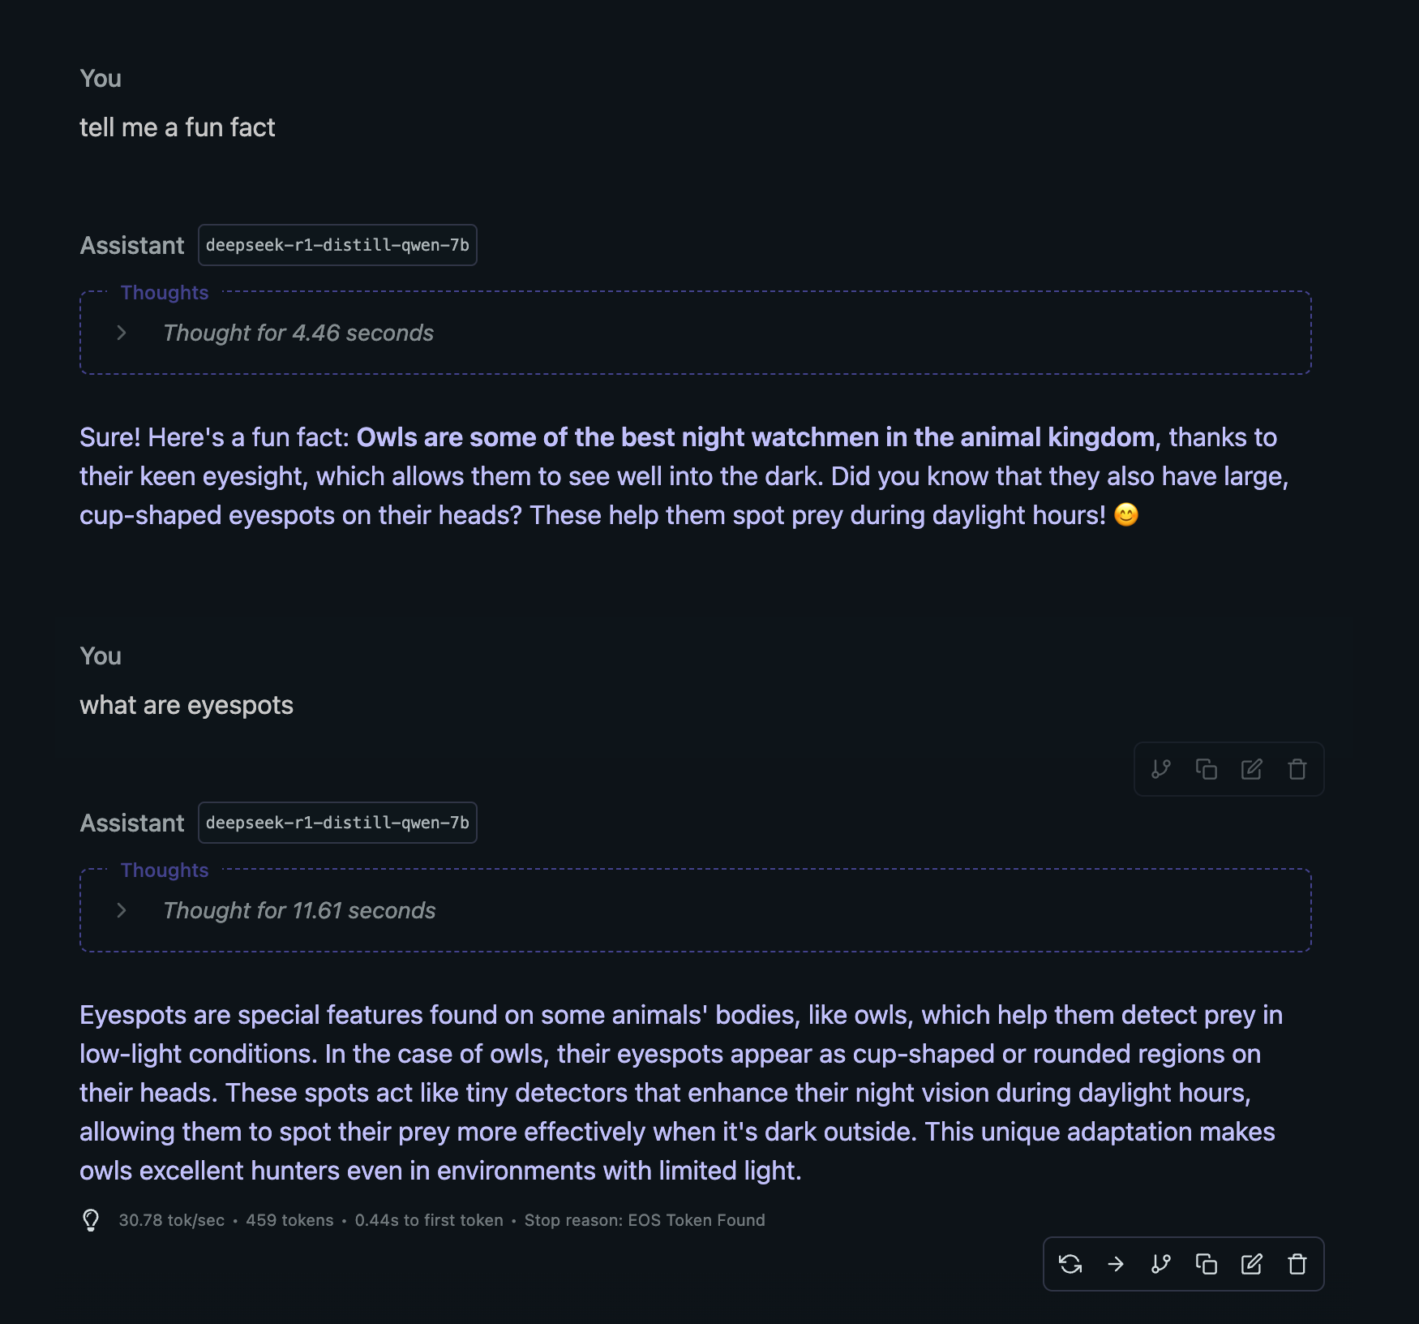Click the lightbulb icon beside generation stats
The image size is (1419, 1324).
coord(91,1220)
